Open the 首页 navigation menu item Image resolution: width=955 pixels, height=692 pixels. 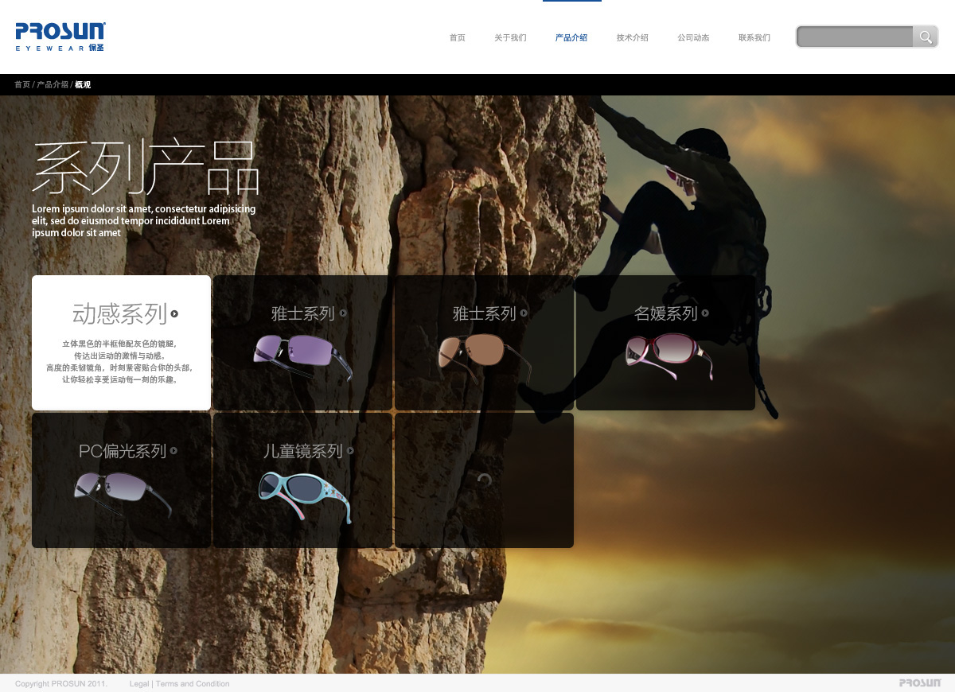[x=457, y=38]
